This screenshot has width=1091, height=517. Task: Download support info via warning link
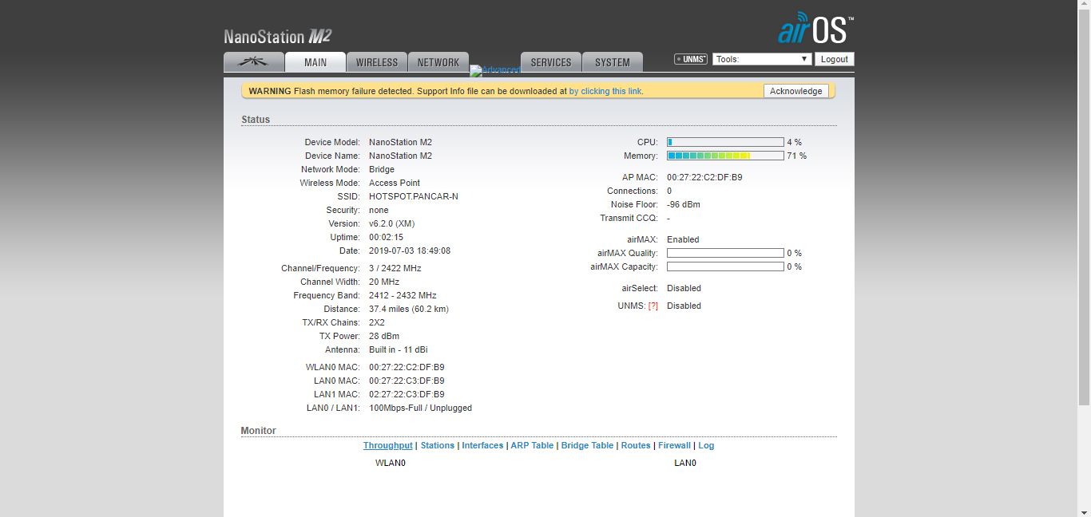605,92
